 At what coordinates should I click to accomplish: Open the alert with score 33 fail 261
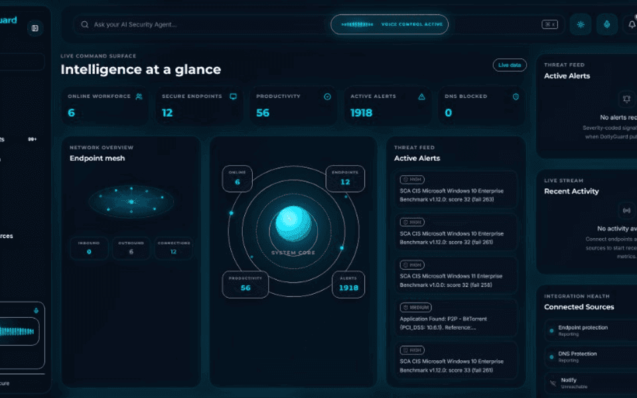(456, 361)
